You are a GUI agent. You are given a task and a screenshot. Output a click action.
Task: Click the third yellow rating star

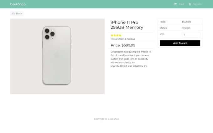coord(117,35)
